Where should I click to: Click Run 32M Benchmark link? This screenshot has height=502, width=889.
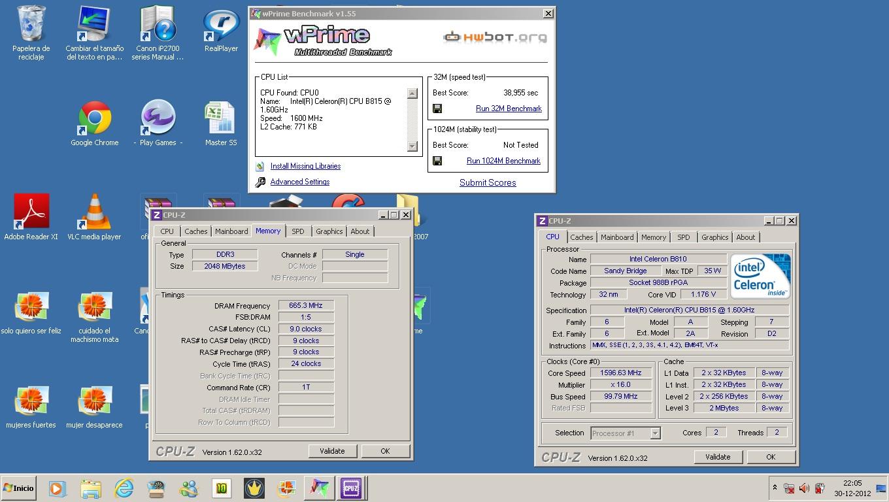pyautogui.click(x=509, y=109)
